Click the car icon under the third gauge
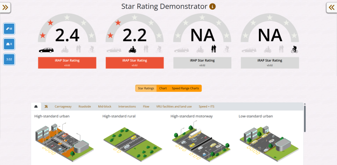This screenshot has height=165, width=337. pos(181,50)
